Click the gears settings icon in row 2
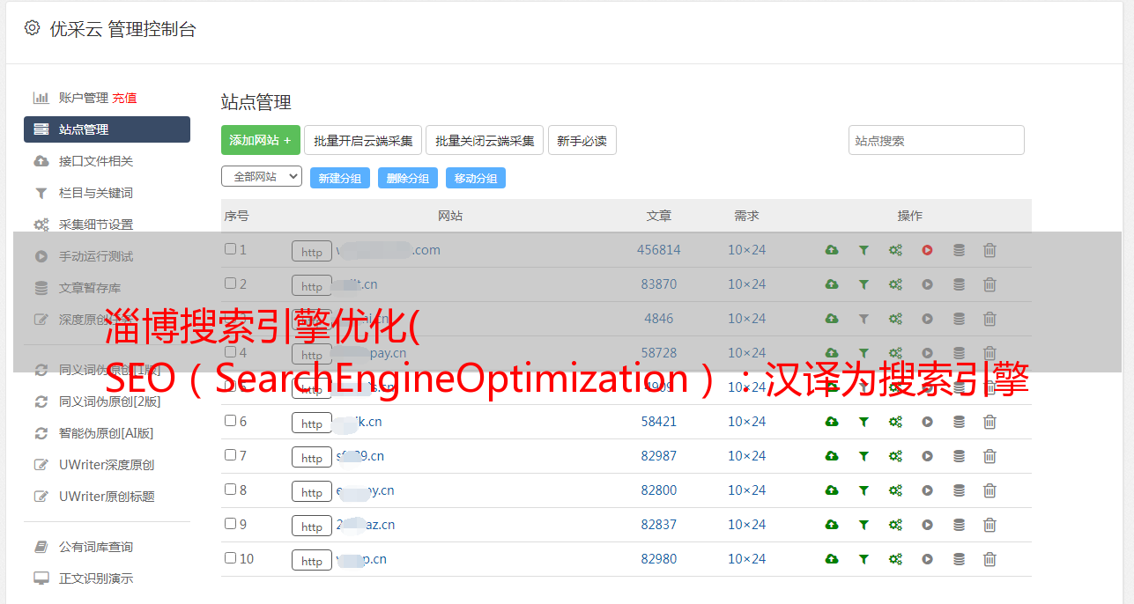The image size is (1134, 604). [895, 284]
